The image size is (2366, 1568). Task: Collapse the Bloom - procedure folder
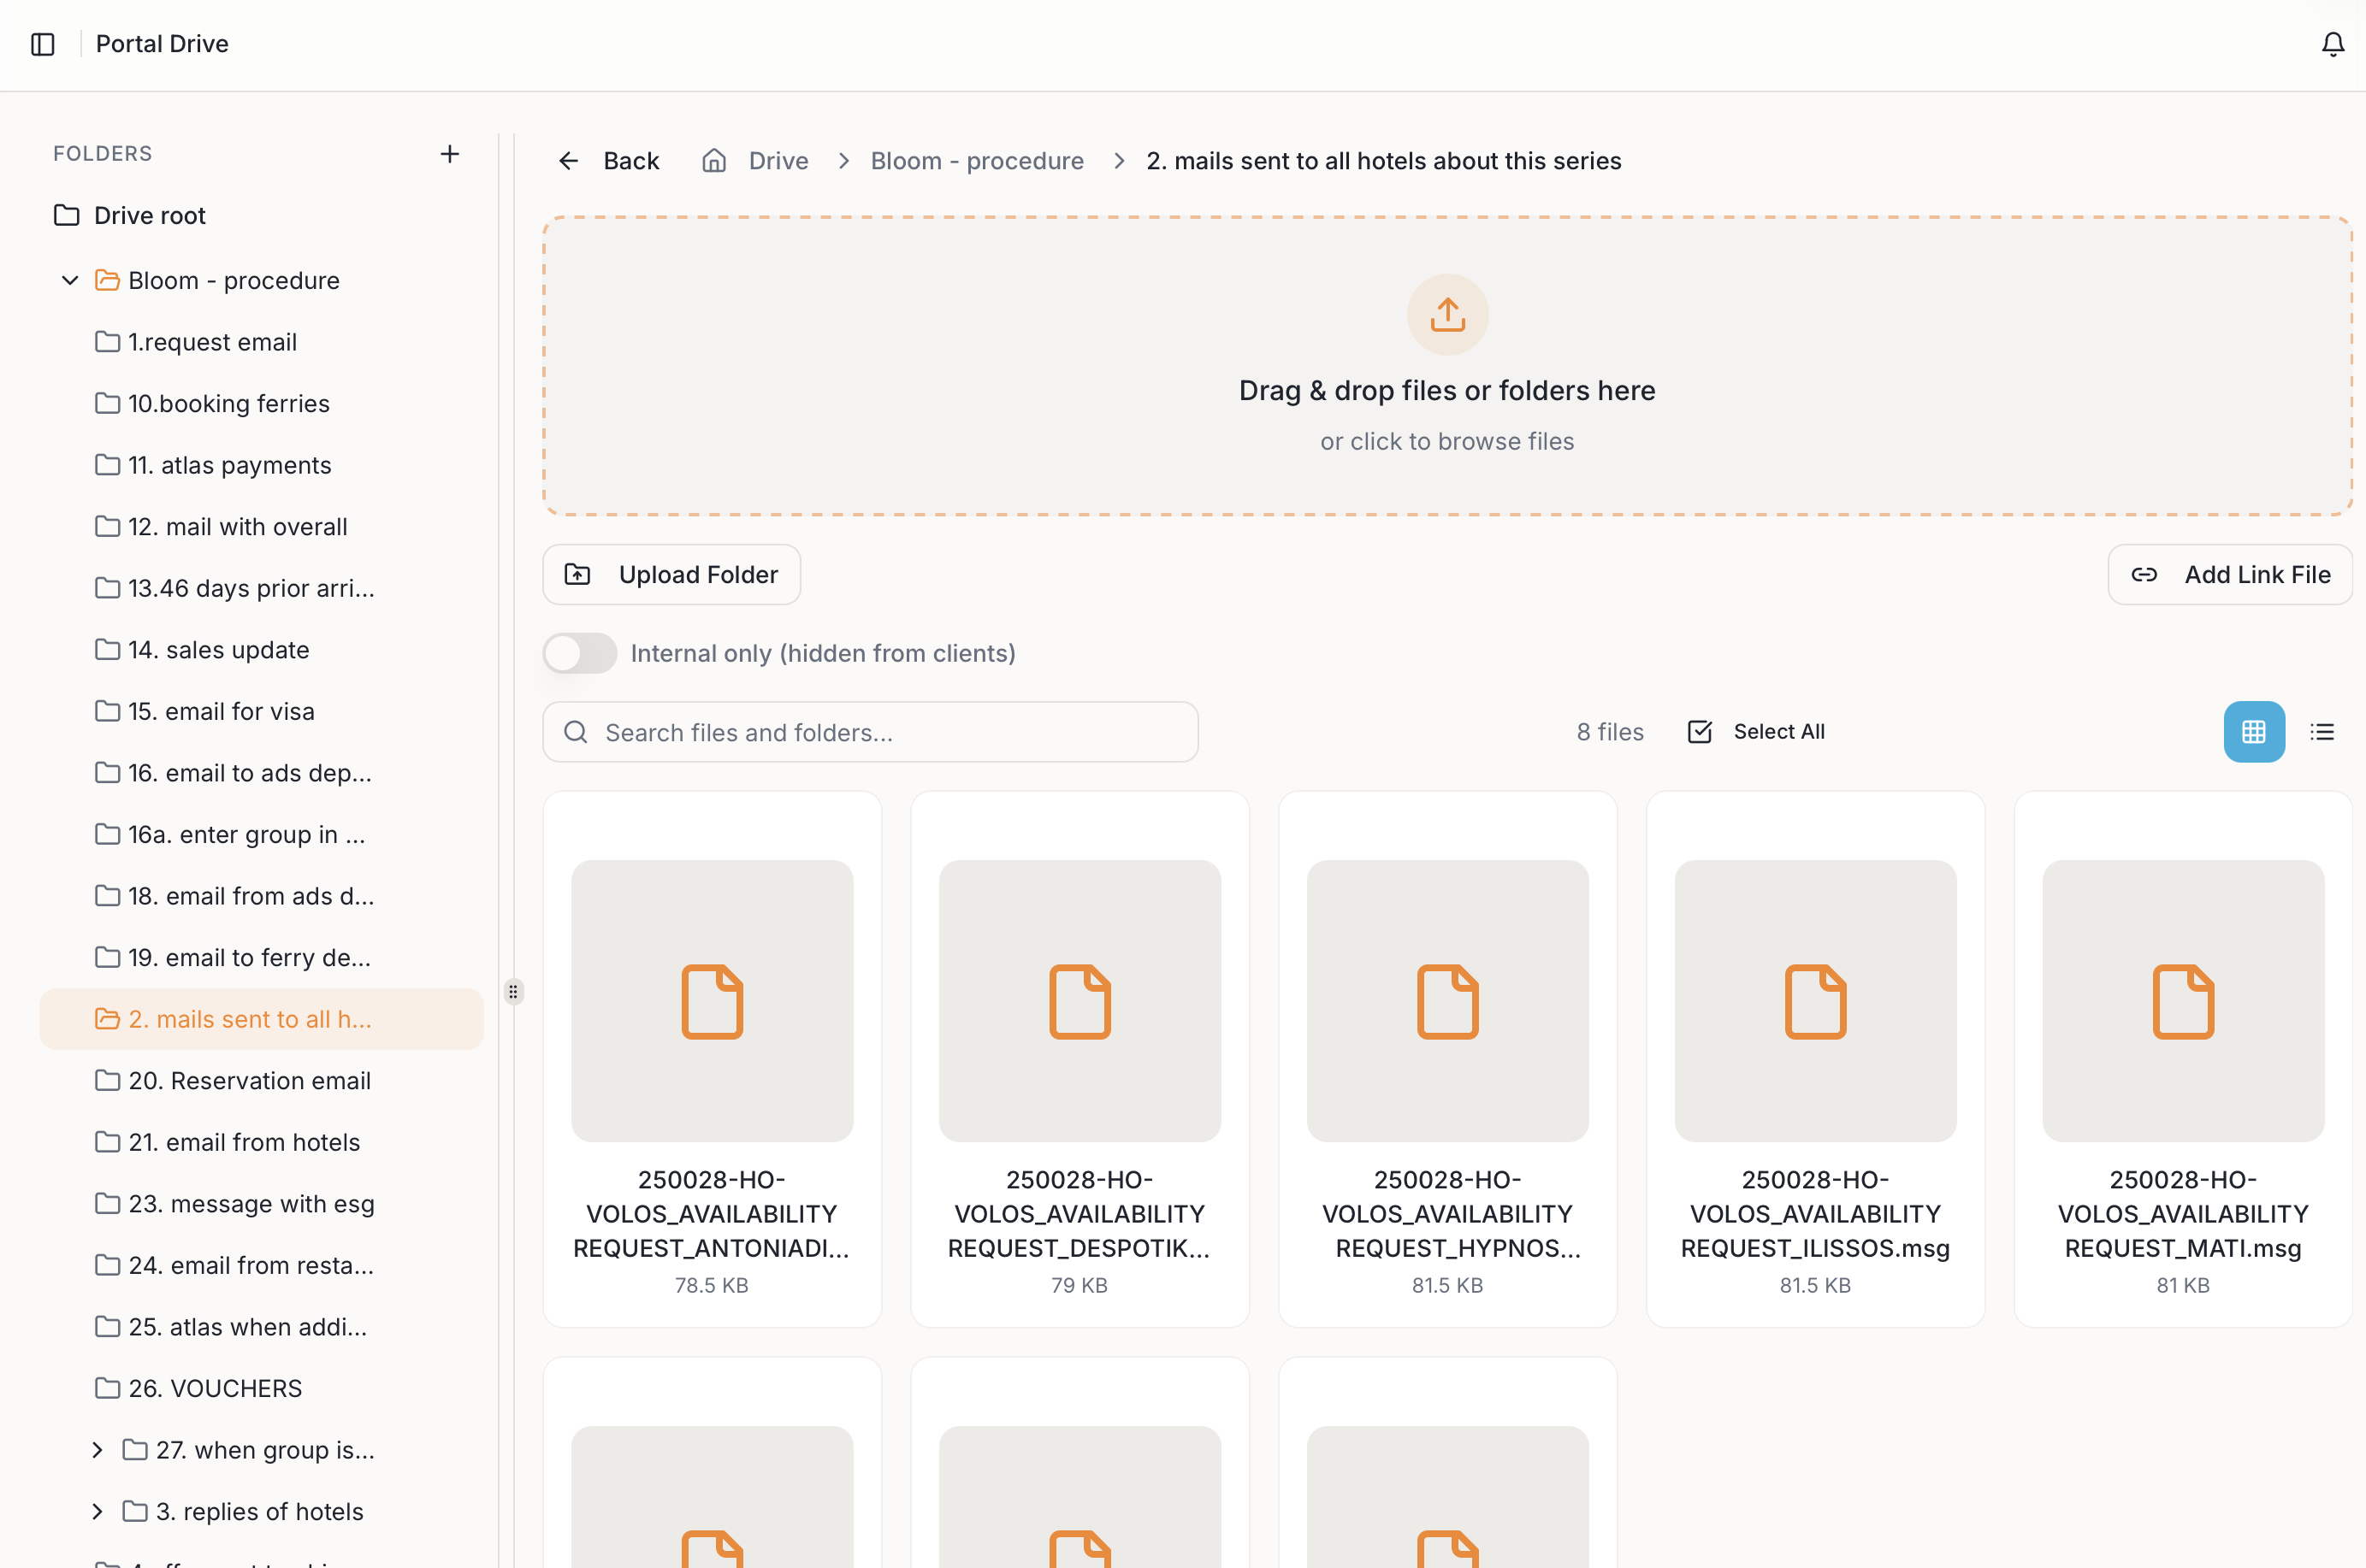coord(68,280)
